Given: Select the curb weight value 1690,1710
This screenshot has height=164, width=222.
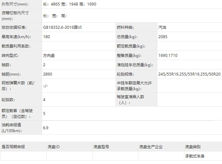Looking at the screenshot, I should pyautogui.click(x=168, y=55).
